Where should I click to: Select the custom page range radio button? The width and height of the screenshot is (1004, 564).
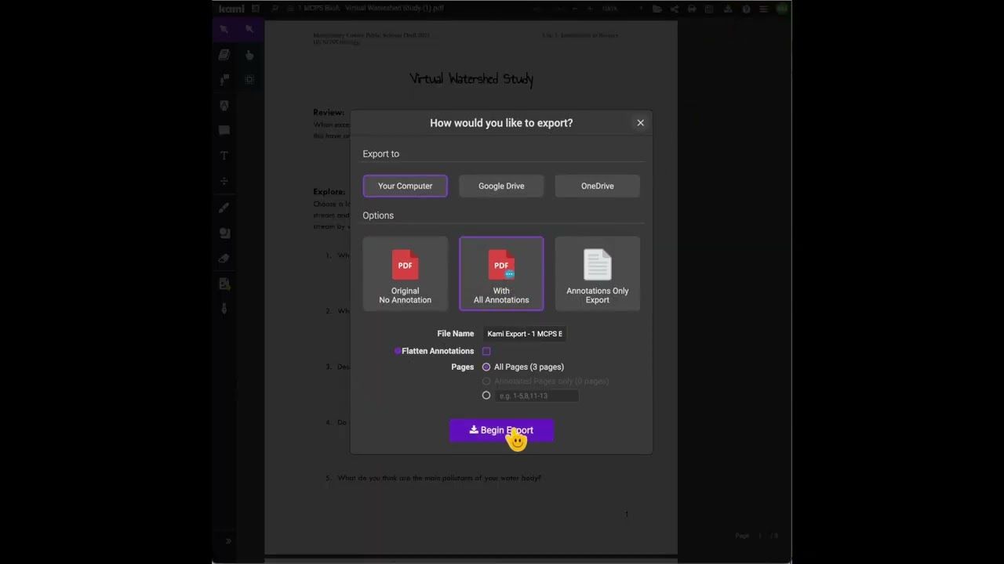coord(486,396)
